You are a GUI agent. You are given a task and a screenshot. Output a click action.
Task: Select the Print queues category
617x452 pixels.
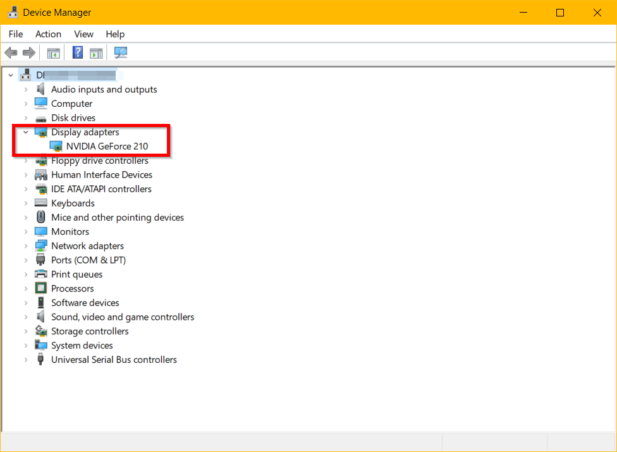(x=76, y=274)
